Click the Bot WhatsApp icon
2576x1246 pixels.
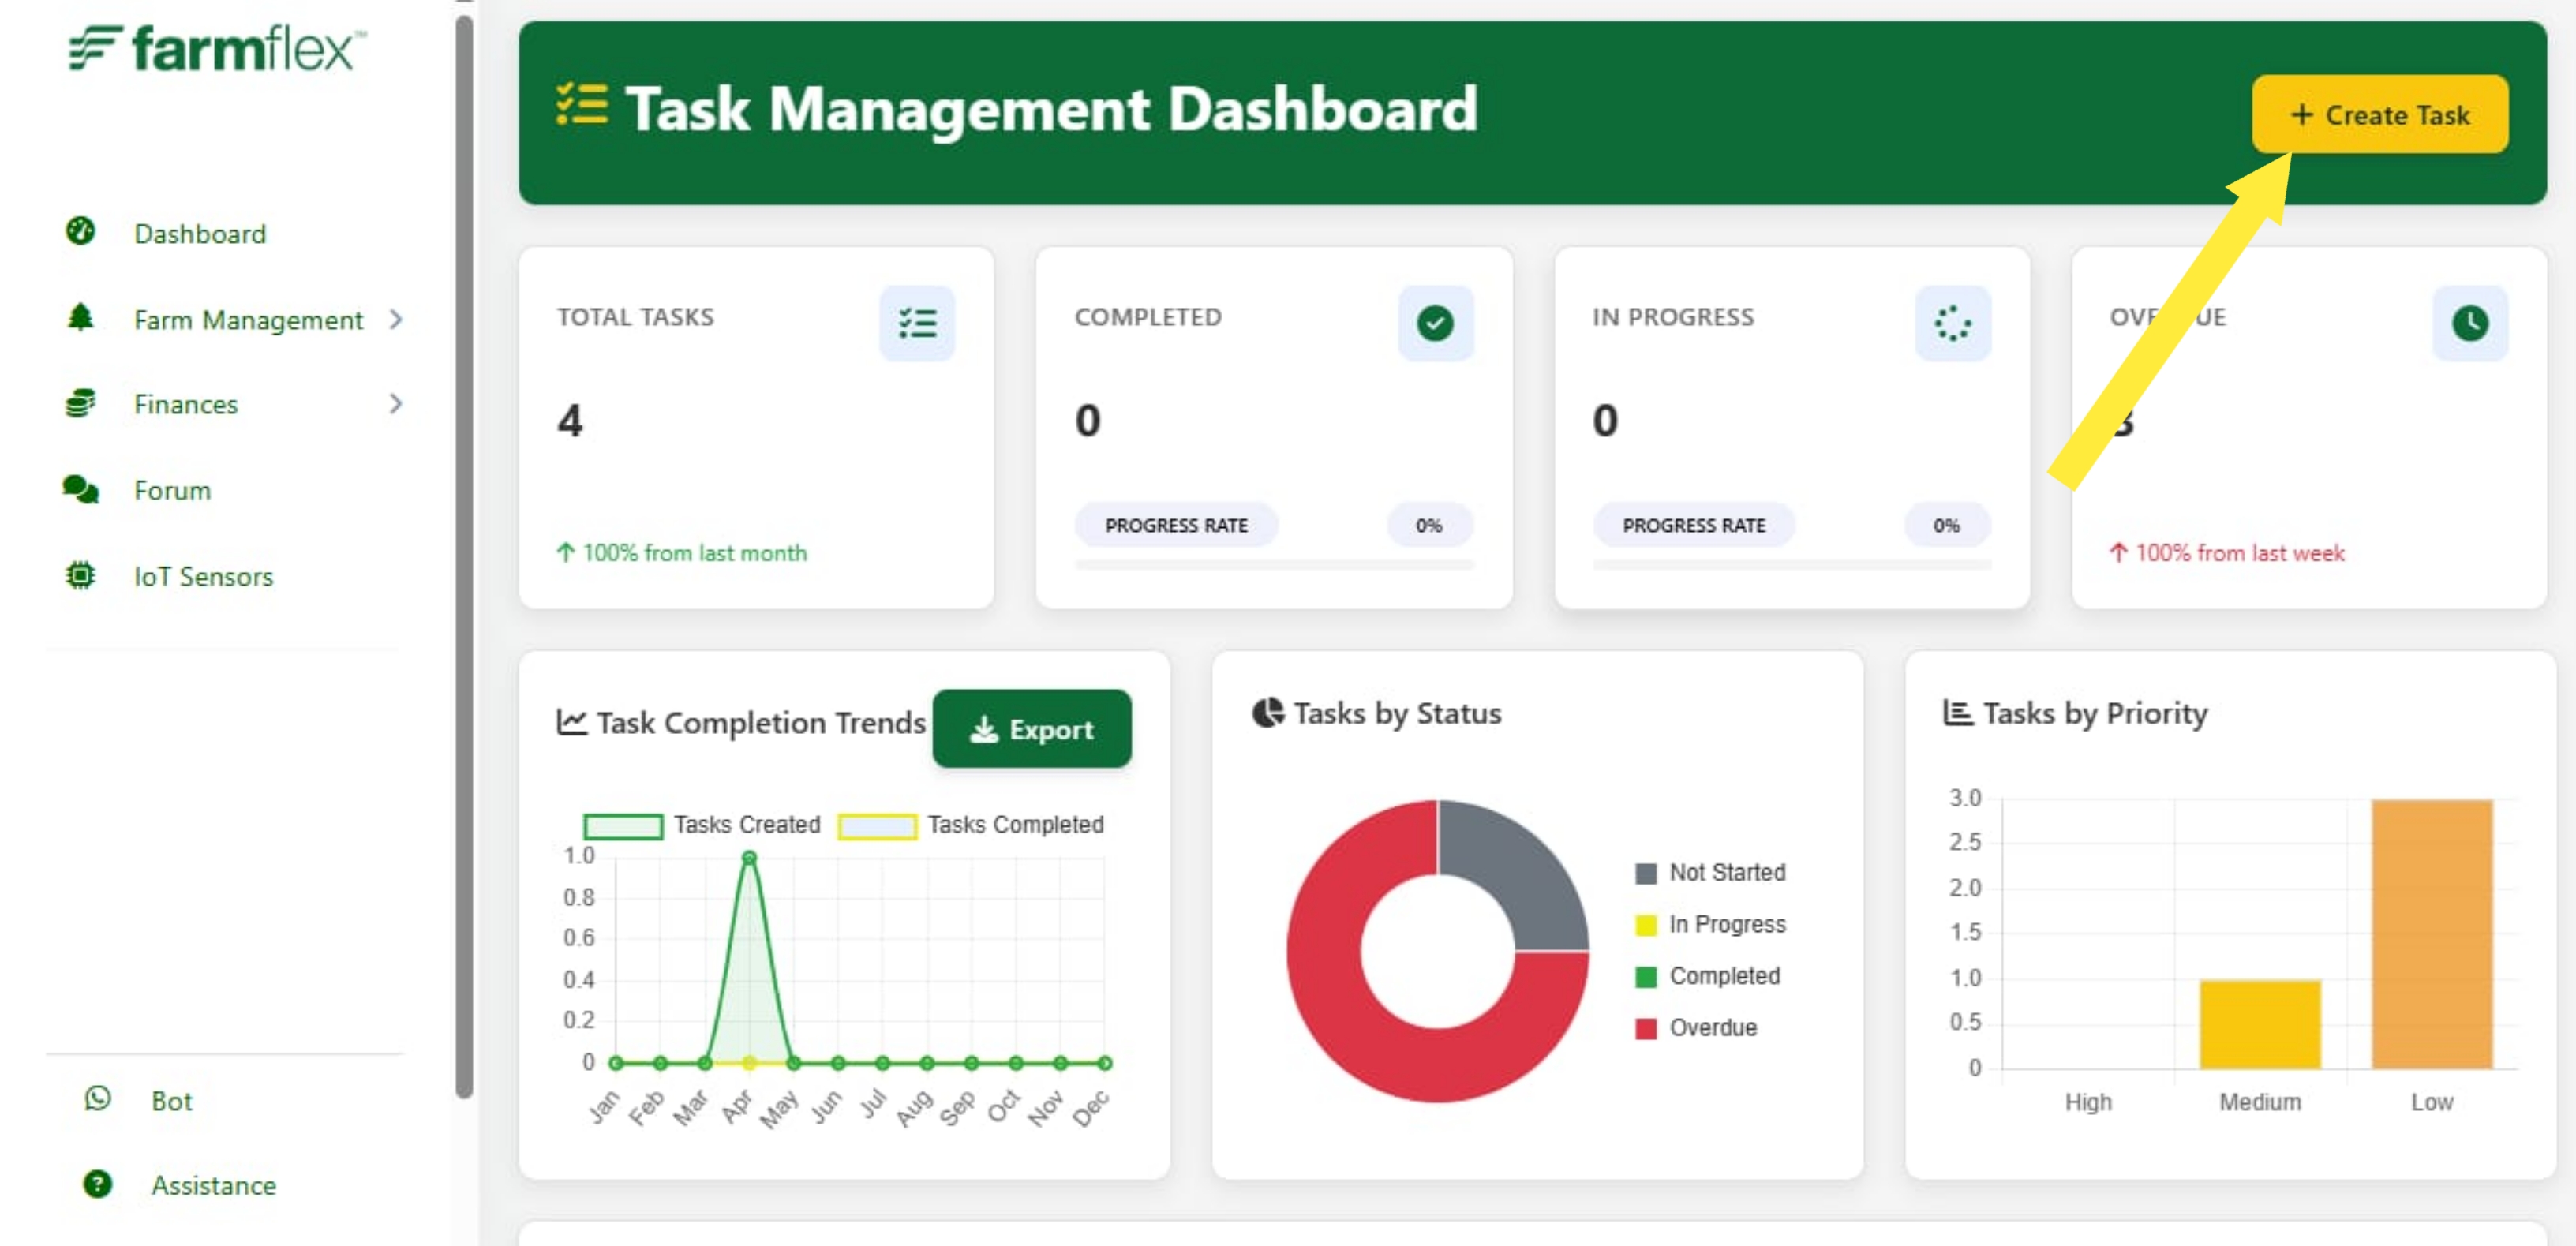[x=98, y=1098]
